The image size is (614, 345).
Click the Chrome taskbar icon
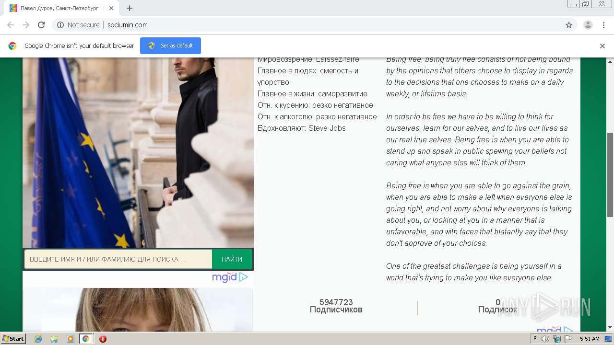pyautogui.click(x=86, y=339)
